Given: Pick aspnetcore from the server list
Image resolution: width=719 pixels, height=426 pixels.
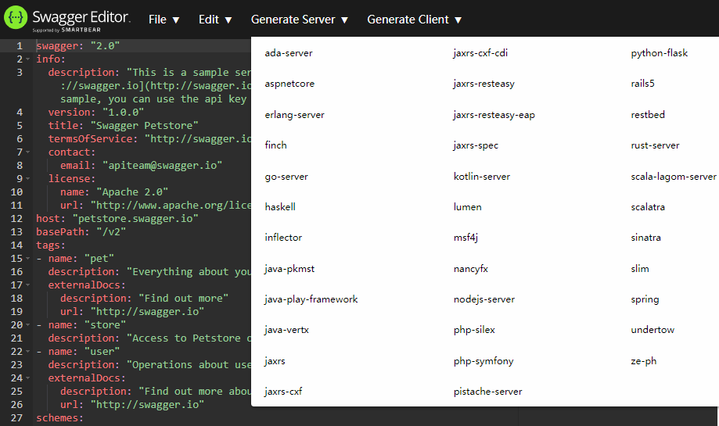Looking at the screenshot, I should [289, 84].
